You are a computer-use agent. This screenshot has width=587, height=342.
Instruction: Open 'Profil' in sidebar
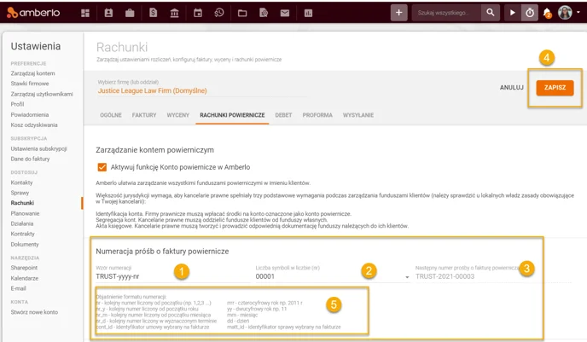(17, 104)
